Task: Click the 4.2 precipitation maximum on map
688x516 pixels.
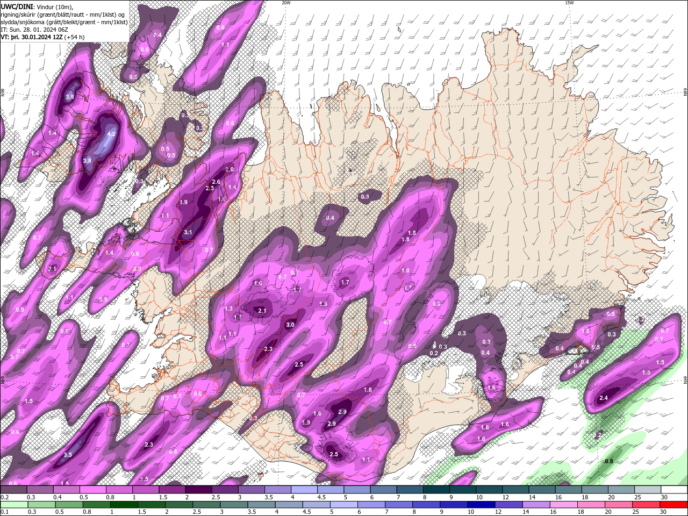Action: [x=112, y=133]
